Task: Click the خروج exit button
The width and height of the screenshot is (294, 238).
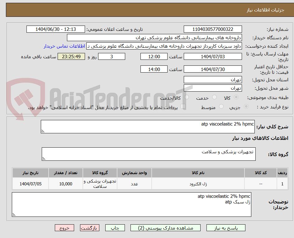Action: click(x=64, y=228)
